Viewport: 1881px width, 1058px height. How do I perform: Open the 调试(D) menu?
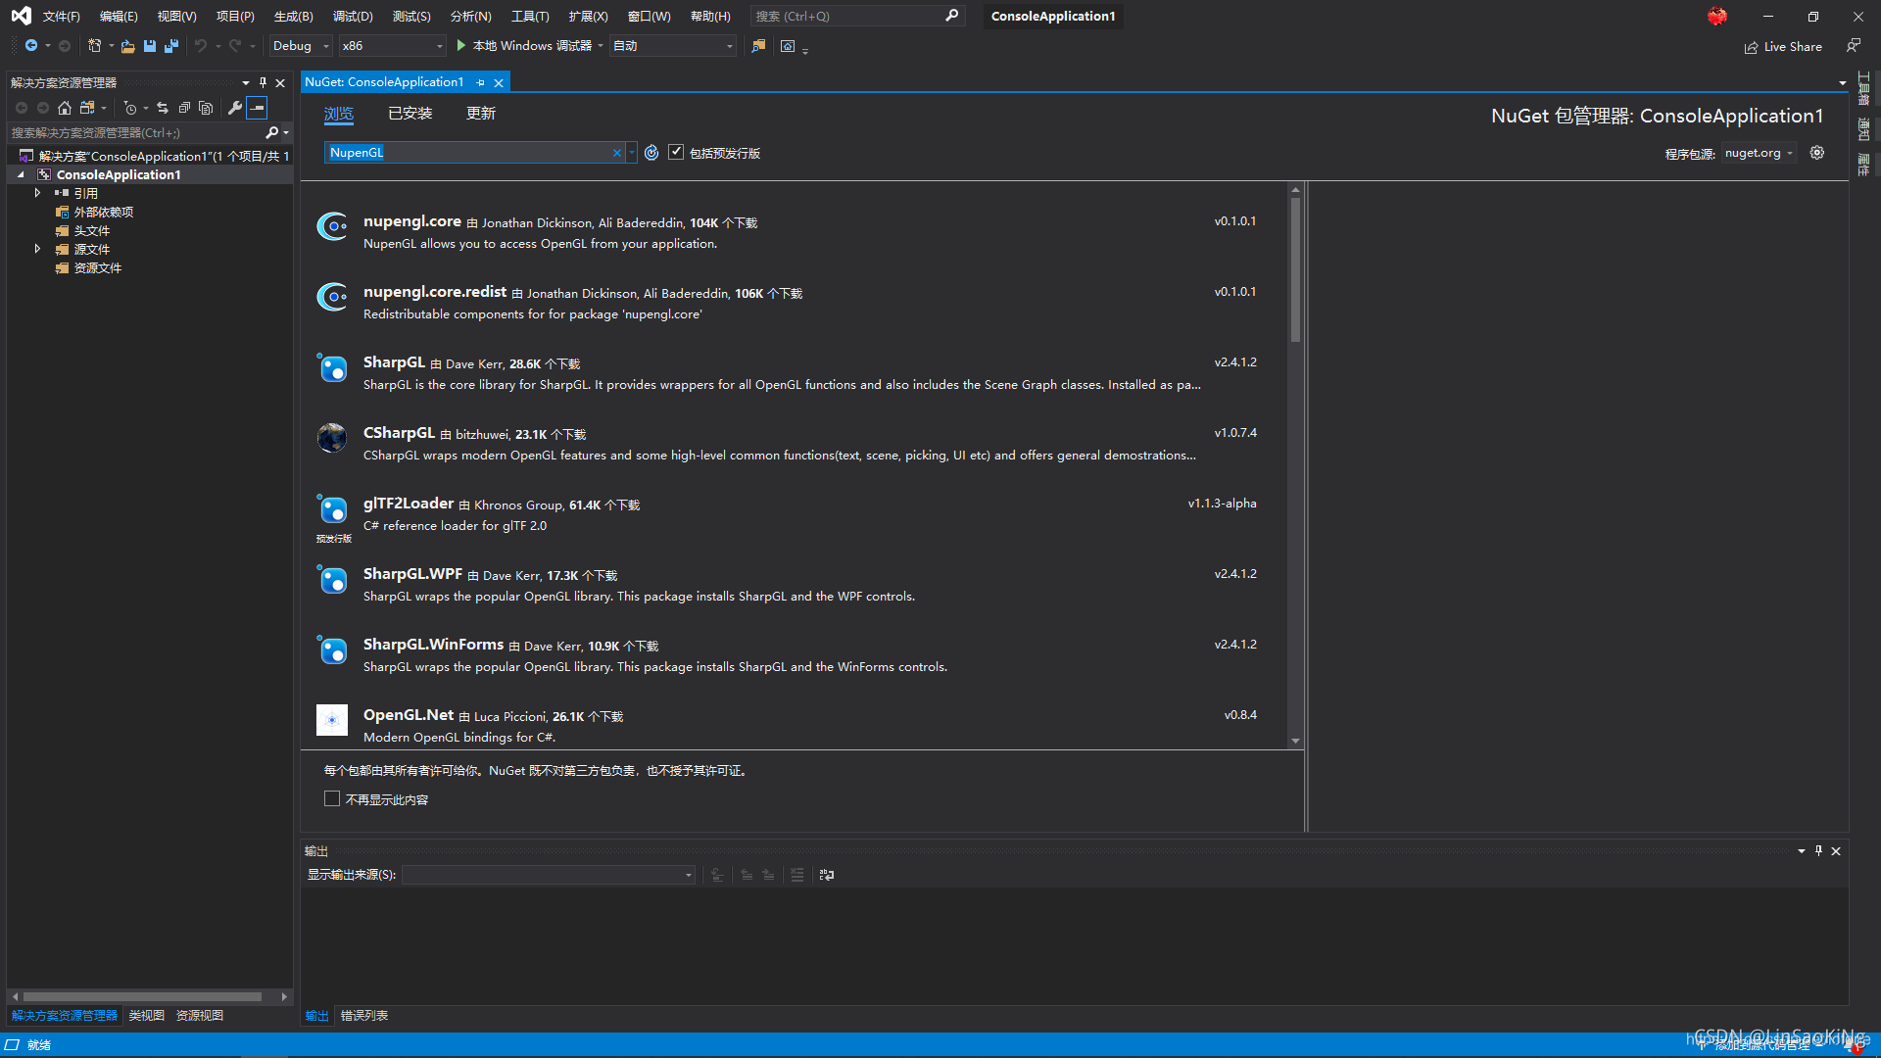(353, 17)
